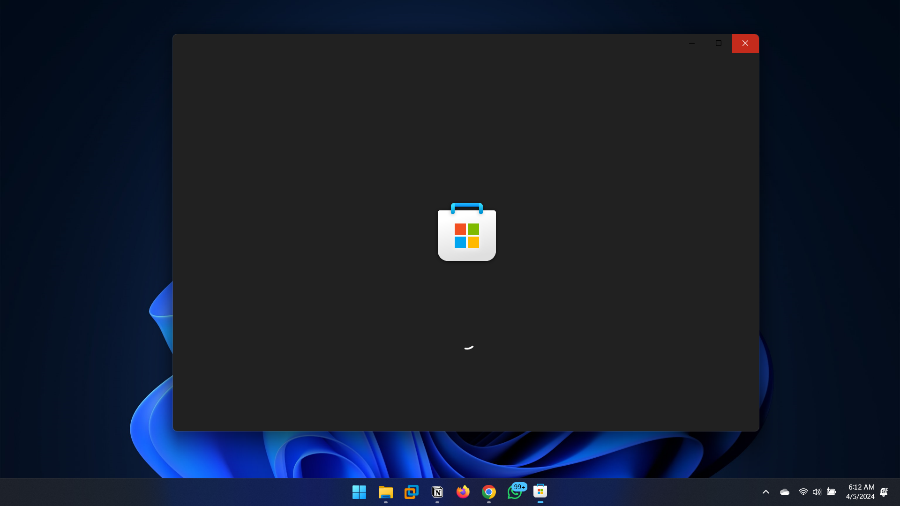Open the OneDrive cloud tray icon
Image resolution: width=900 pixels, height=506 pixels.
[784, 492]
